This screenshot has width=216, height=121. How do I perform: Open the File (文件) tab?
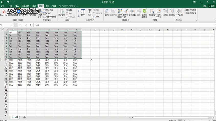tap(3, 6)
